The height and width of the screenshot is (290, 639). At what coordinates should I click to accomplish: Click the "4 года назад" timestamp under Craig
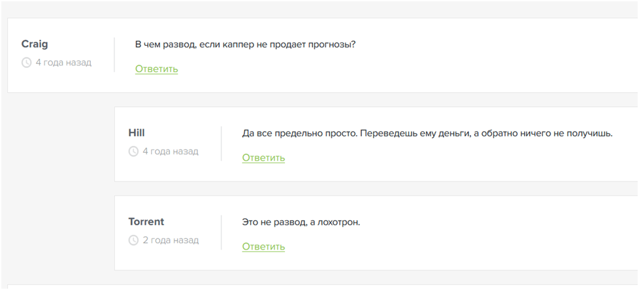[63, 63]
